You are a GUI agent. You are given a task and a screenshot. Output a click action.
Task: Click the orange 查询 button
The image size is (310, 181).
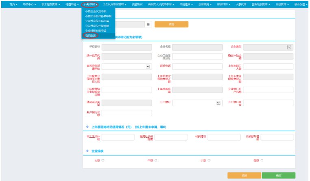click(x=171, y=24)
